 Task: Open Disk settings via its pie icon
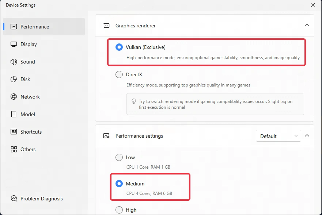pos(13,79)
